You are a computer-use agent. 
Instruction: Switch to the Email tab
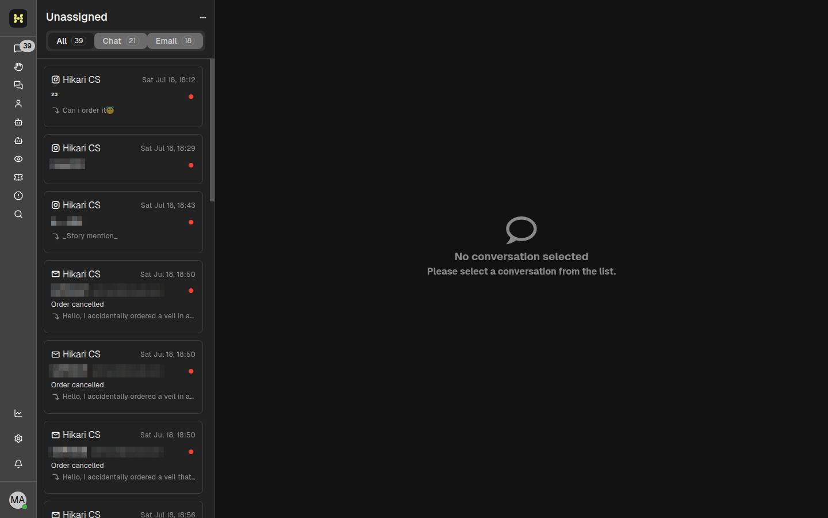(175, 41)
